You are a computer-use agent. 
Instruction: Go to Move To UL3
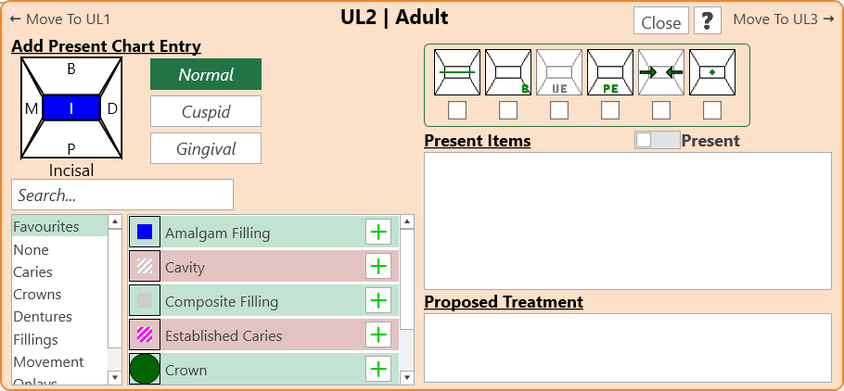(x=784, y=19)
